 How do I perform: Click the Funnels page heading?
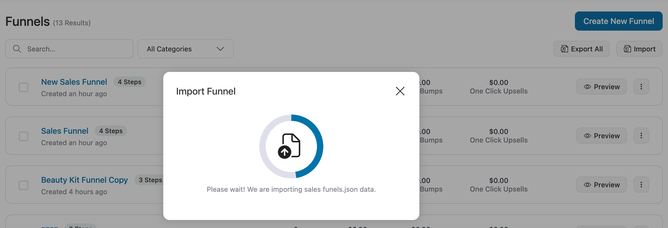coord(27,21)
